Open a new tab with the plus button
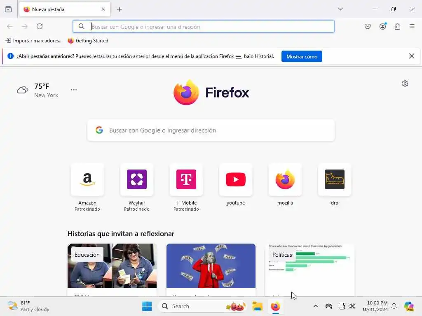422x316 pixels. pyautogui.click(x=120, y=9)
